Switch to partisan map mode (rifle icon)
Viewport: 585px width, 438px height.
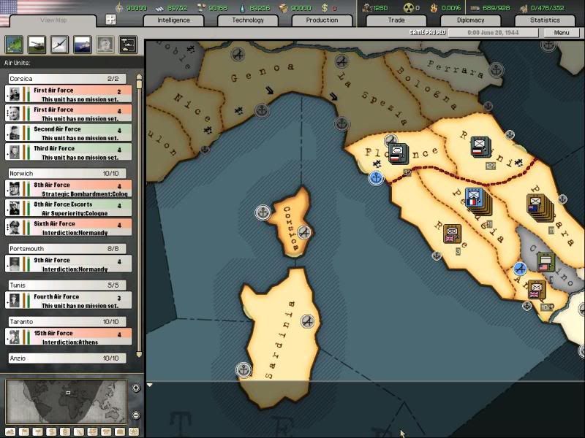coord(79,431)
